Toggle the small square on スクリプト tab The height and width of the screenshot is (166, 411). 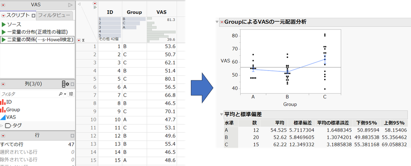(33, 16)
